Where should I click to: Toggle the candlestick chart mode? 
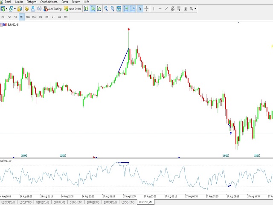[x=93, y=9]
